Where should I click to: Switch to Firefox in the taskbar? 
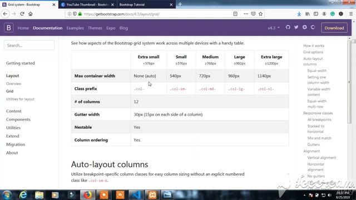(87, 195)
